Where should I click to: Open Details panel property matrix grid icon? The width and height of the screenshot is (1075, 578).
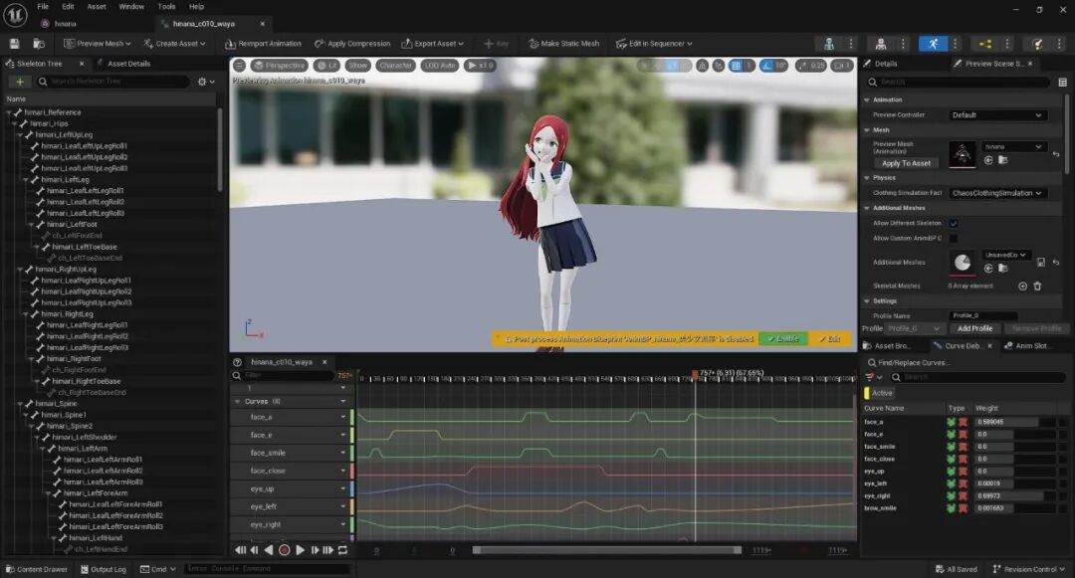click(1062, 83)
